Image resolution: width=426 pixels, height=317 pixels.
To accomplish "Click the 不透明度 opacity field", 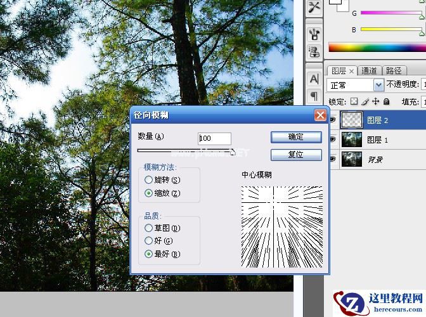I will point(423,84).
